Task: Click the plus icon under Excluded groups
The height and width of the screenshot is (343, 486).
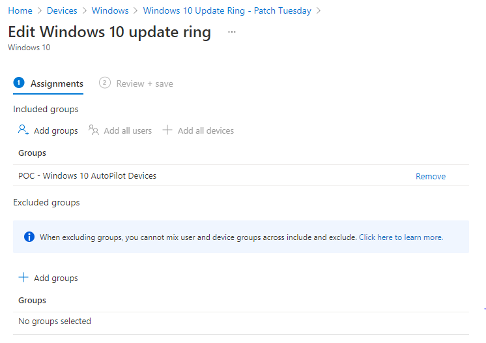Action: [x=23, y=277]
